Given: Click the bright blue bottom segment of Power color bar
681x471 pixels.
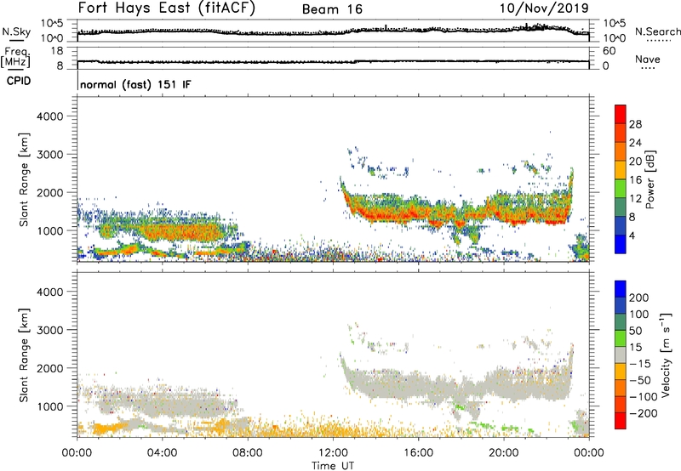Looking at the screenshot, I should point(621,244).
